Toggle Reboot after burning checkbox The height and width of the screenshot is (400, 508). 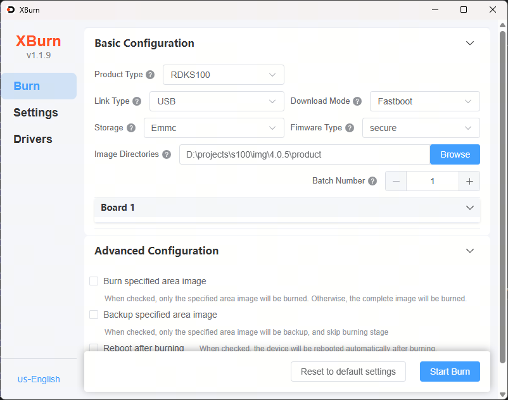[94, 347]
